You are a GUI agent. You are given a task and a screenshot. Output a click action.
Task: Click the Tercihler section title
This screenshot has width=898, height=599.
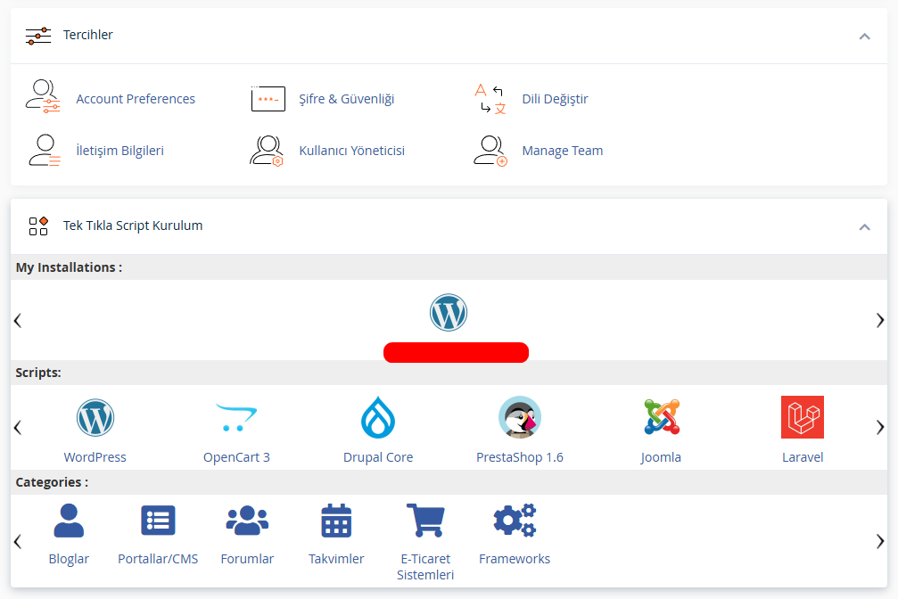(x=87, y=35)
